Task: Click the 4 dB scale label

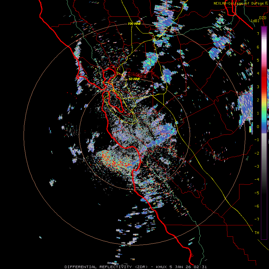Action: click(x=258, y=74)
